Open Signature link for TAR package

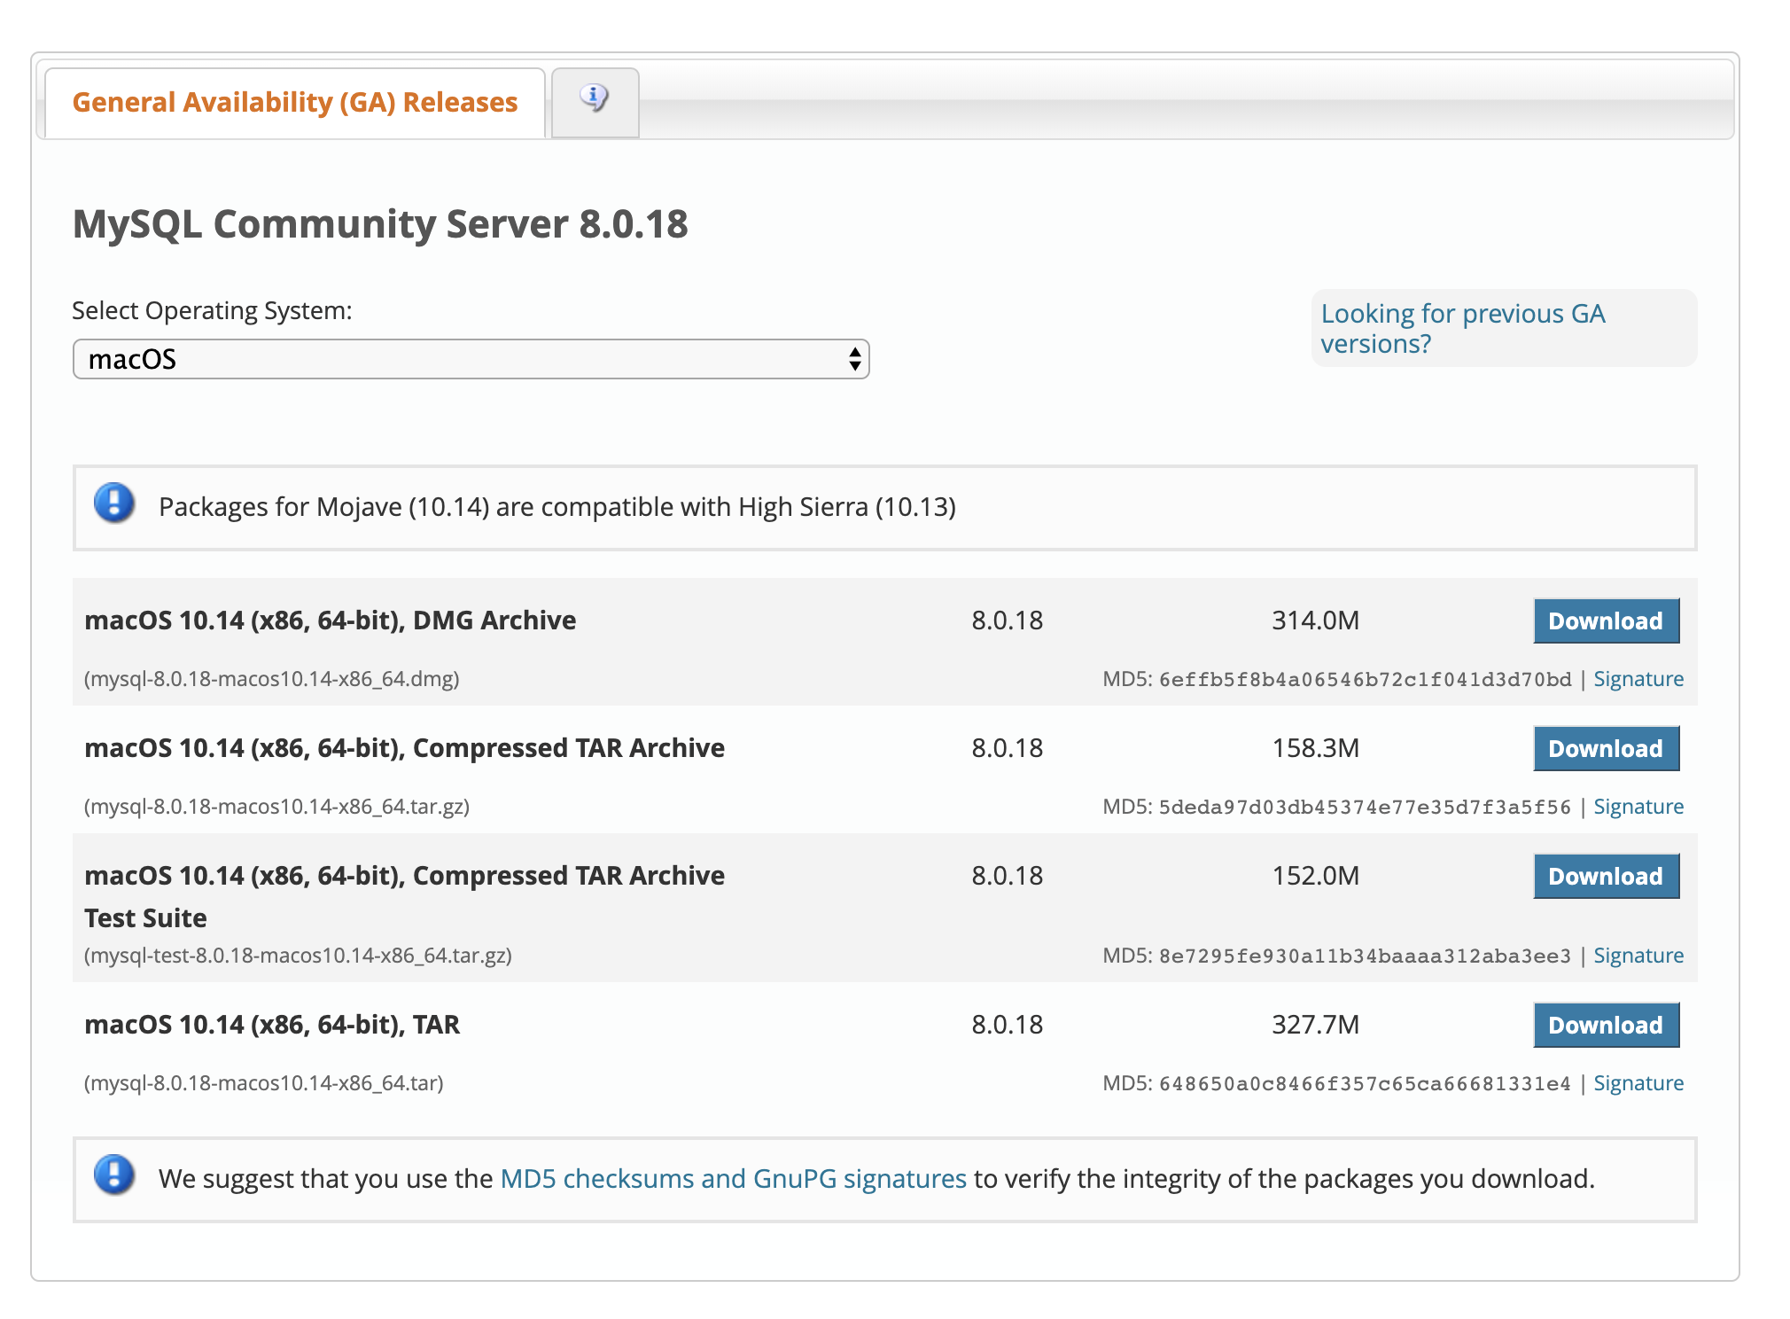coord(1638,1083)
